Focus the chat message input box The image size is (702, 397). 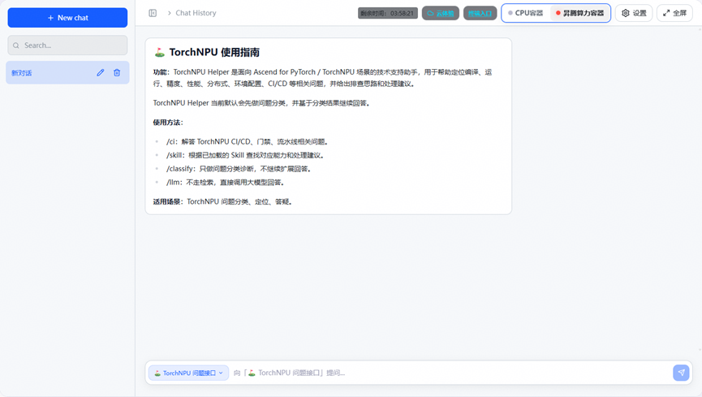pos(450,373)
